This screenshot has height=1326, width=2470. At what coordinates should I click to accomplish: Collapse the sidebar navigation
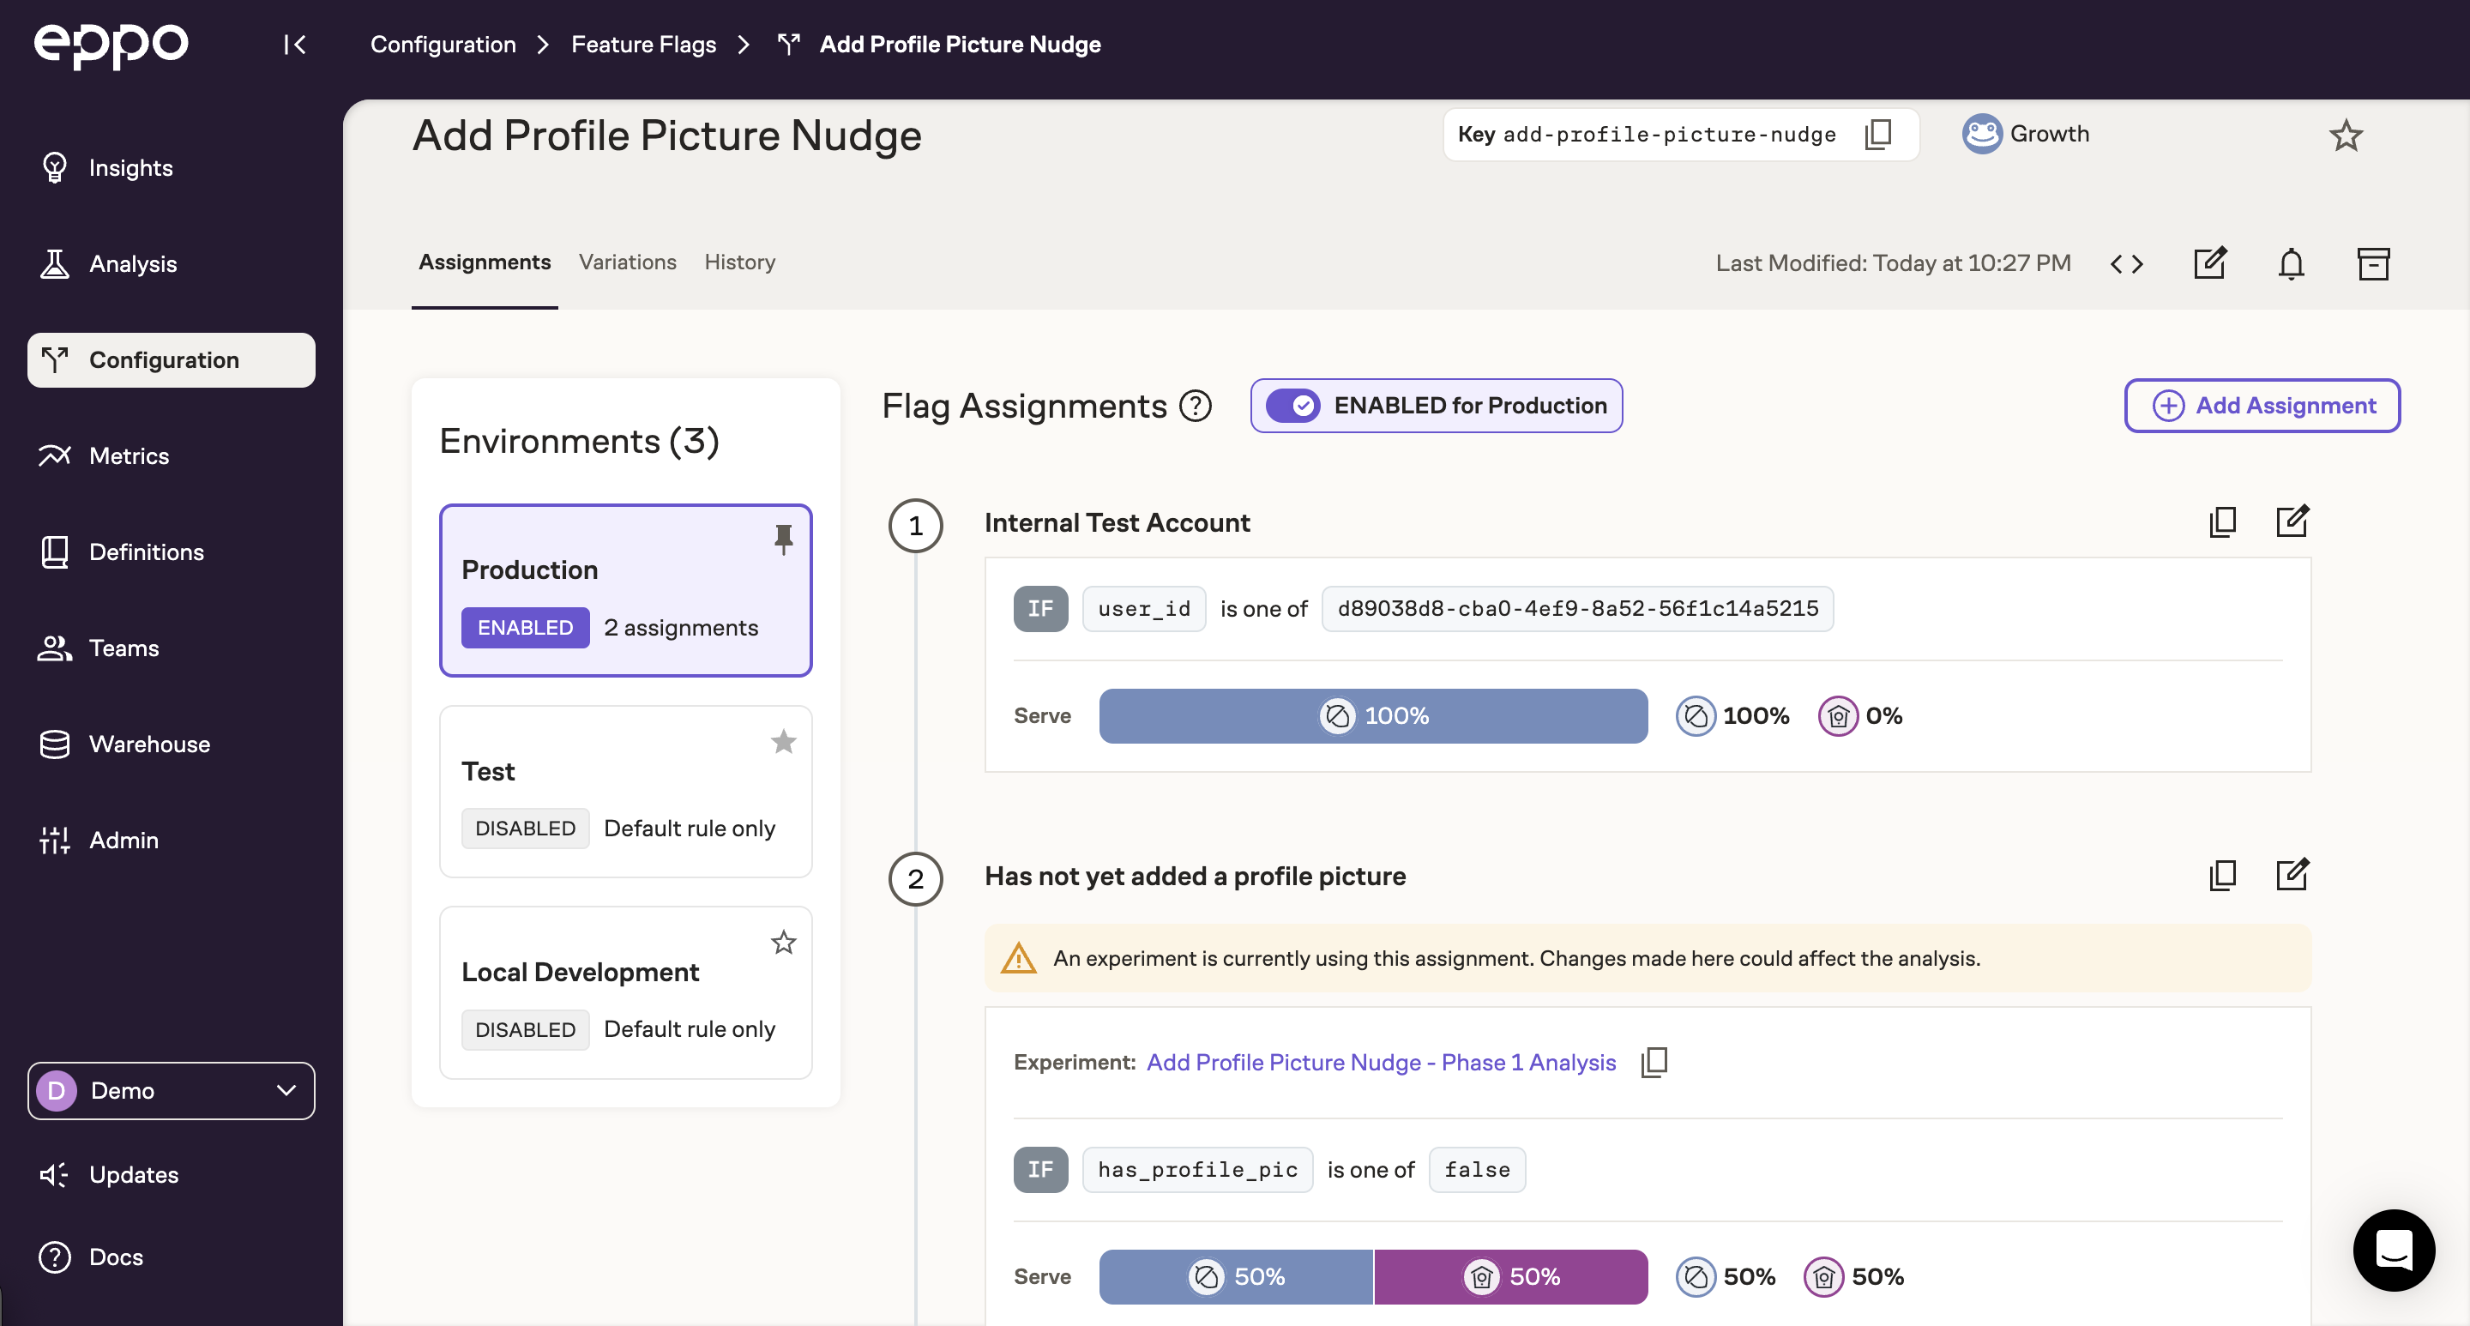294,44
